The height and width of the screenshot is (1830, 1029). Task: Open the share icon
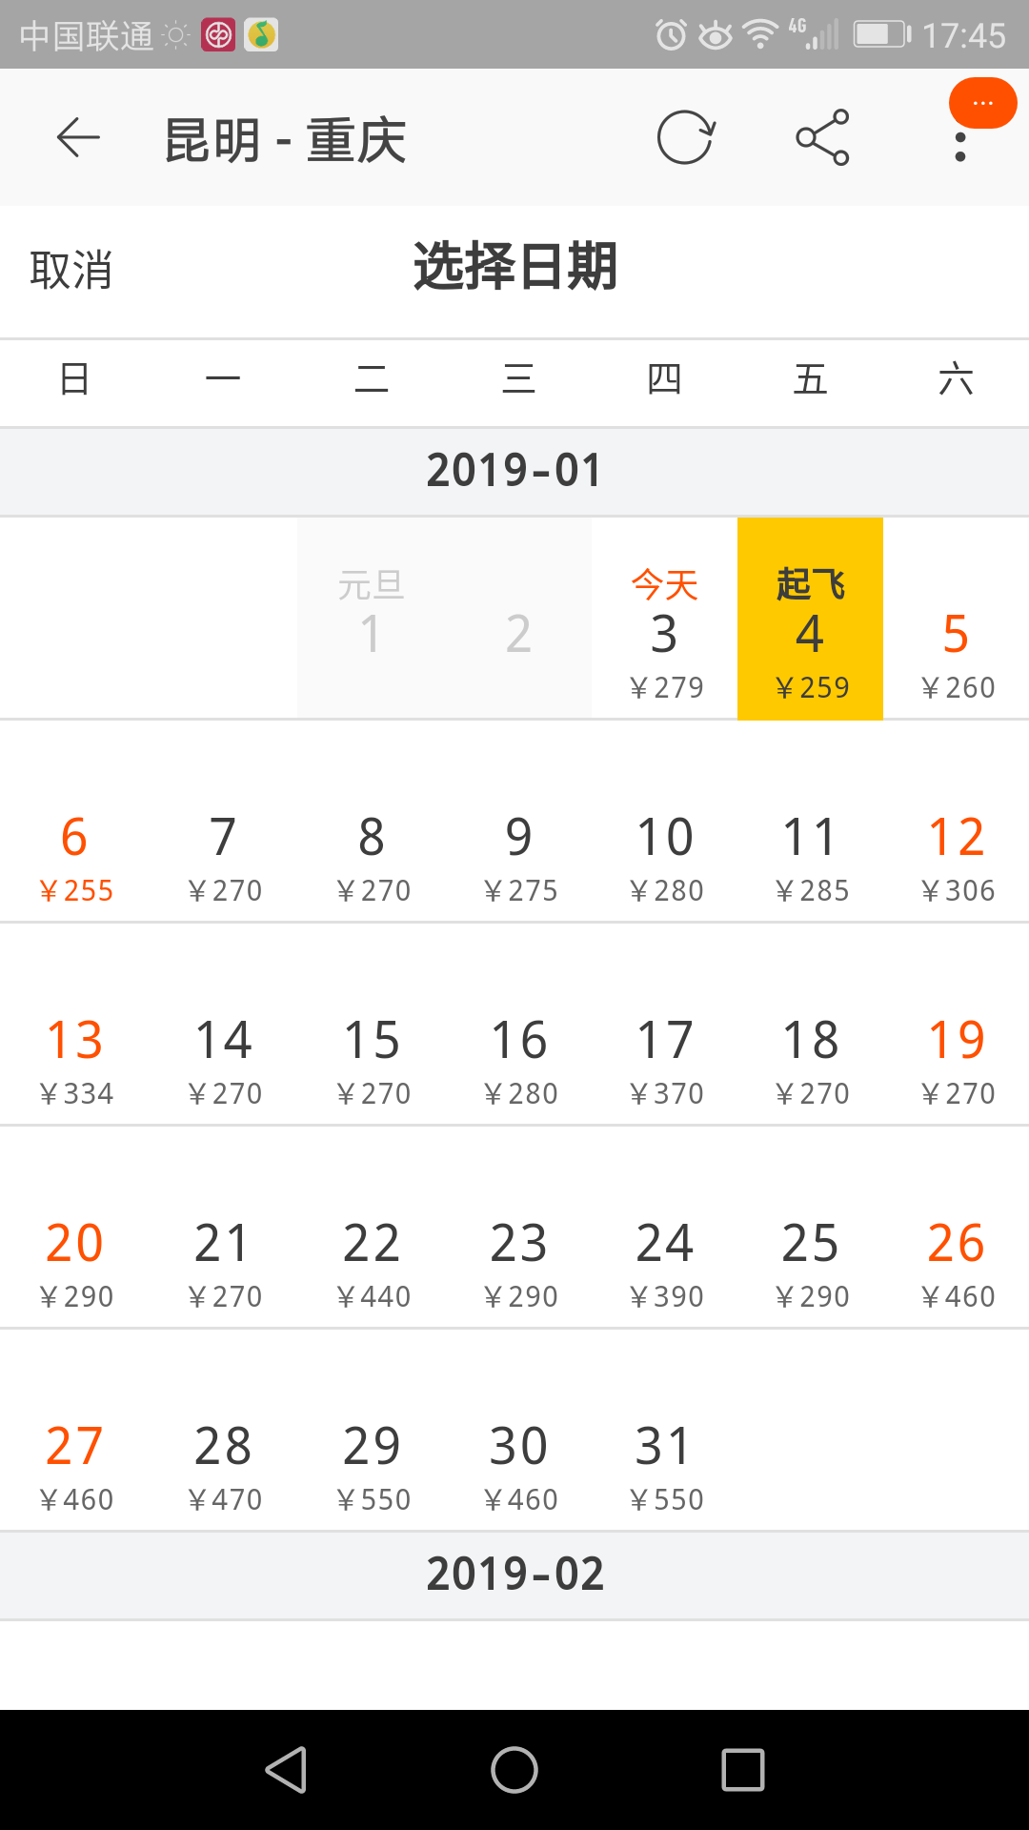point(823,138)
